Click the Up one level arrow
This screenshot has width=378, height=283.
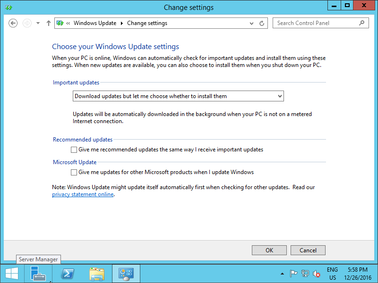(48, 23)
